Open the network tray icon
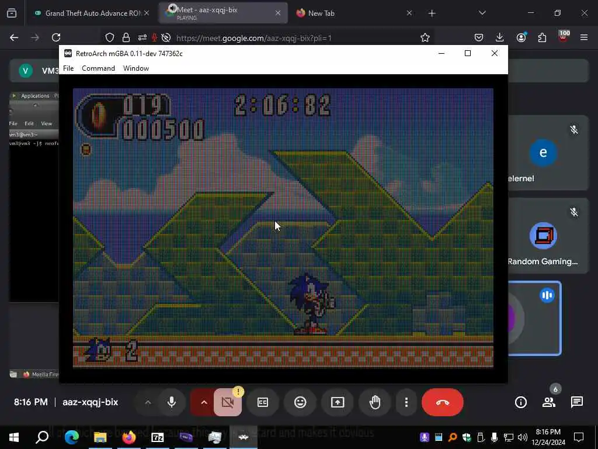This screenshot has width=598, height=449. (x=509, y=437)
